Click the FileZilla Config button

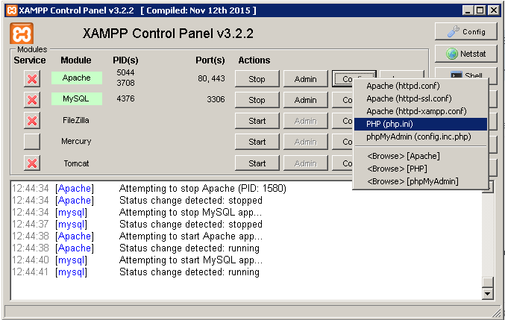(x=342, y=121)
